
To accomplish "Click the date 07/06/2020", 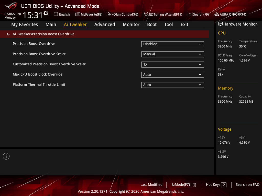I will coord(13,14).
